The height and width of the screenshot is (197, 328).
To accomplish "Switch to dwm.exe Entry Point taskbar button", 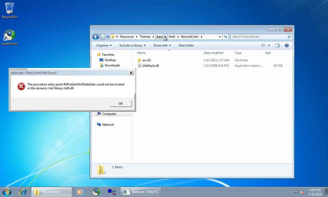I will (141, 192).
